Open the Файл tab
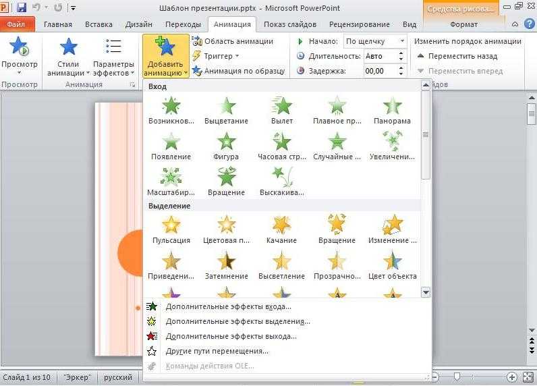Image resolution: width=537 pixels, height=386 pixels. point(17,24)
